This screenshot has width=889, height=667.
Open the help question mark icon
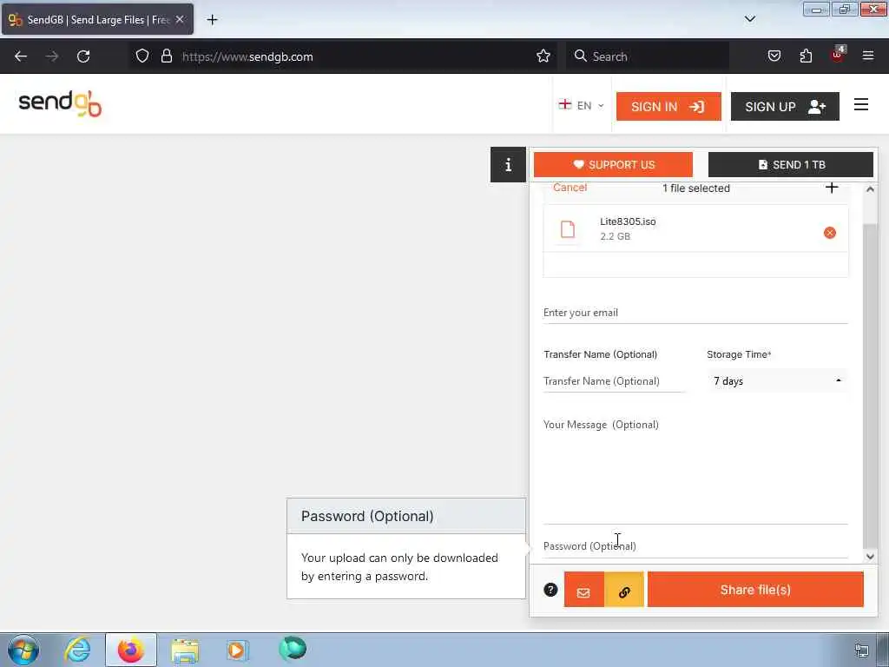pos(550,590)
